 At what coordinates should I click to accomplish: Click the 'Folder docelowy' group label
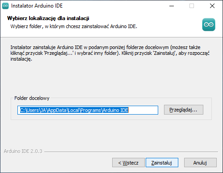pos(32,98)
